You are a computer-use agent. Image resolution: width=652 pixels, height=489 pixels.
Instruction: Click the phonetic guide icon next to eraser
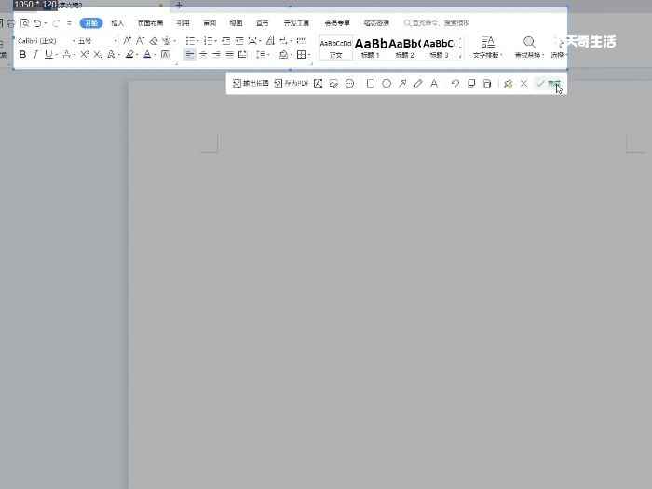167,40
